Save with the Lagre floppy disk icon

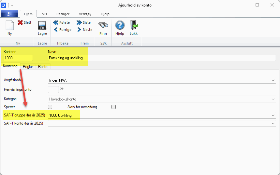[42, 26]
